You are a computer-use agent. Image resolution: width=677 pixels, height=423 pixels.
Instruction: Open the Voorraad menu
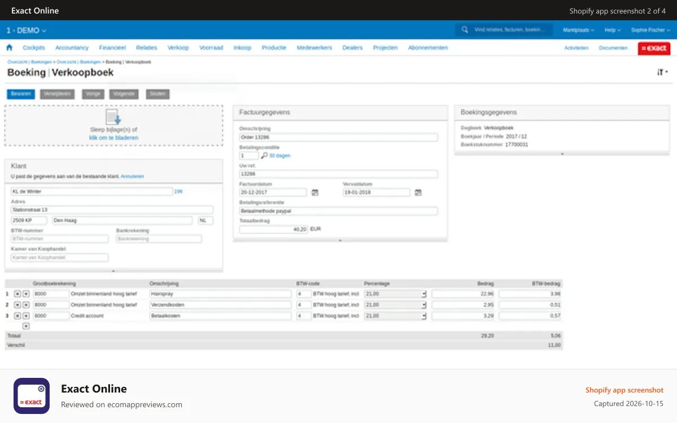point(211,48)
